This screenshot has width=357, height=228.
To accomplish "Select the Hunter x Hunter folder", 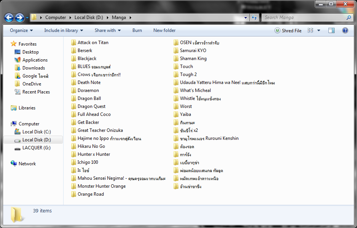I will point(90,154).
